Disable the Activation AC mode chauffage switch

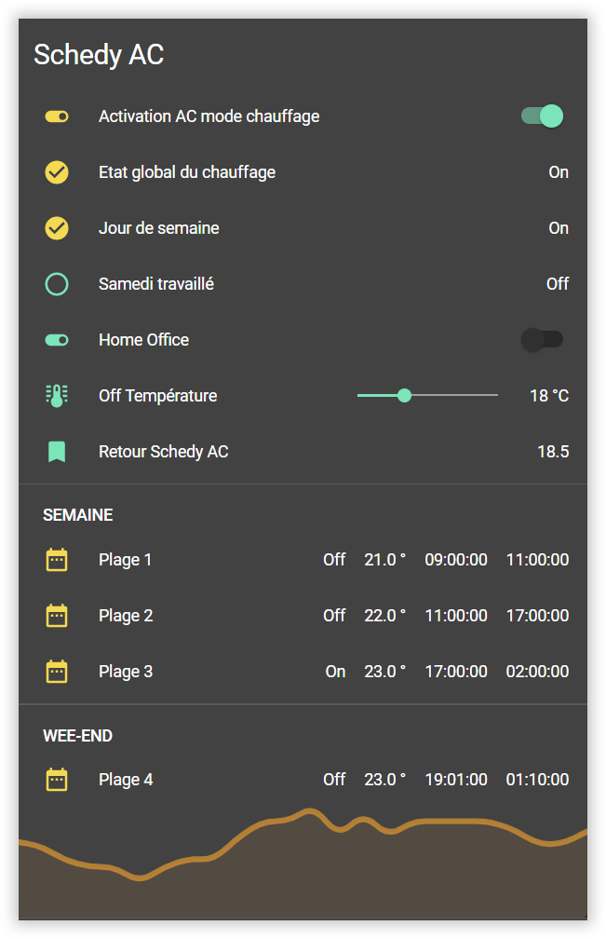542,116
